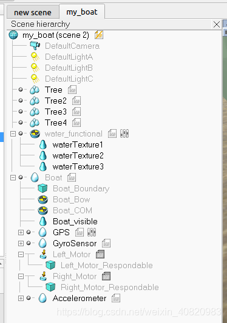Open water_functional user parameters sliders icon
The image size is (227, 323).
tap(124, 133)
